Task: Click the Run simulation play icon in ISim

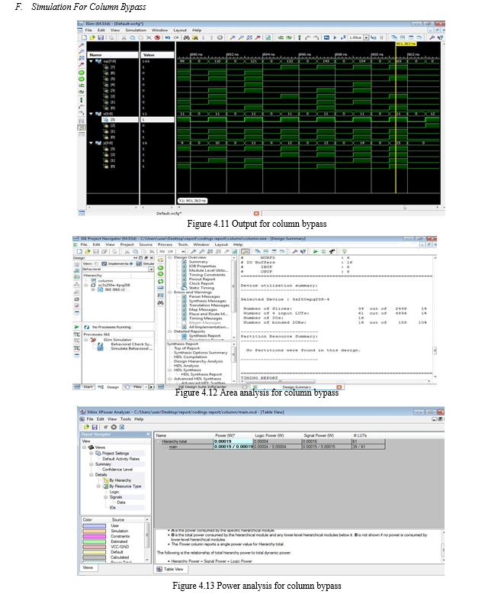Action: (335, 37)
